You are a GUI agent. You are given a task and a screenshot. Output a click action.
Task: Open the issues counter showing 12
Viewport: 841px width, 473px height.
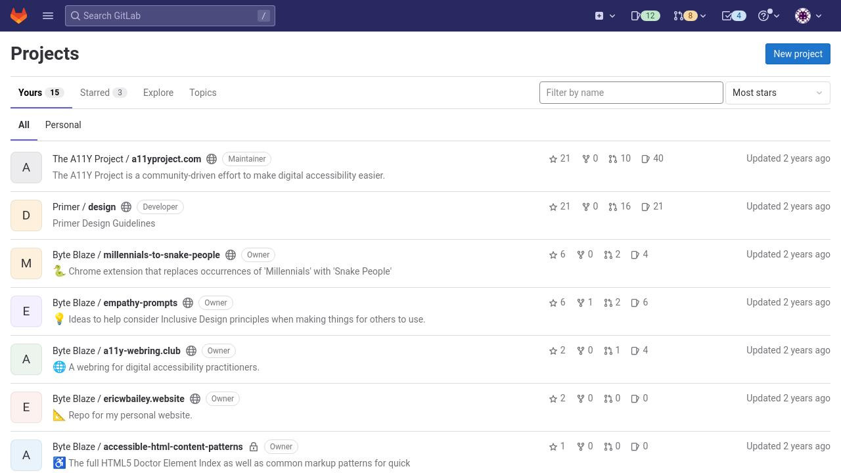(645, 16)
